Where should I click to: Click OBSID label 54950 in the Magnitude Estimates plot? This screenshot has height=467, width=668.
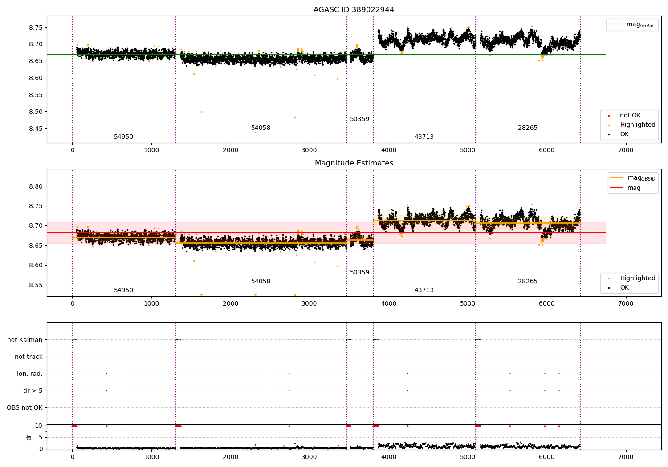click(123, 290)
